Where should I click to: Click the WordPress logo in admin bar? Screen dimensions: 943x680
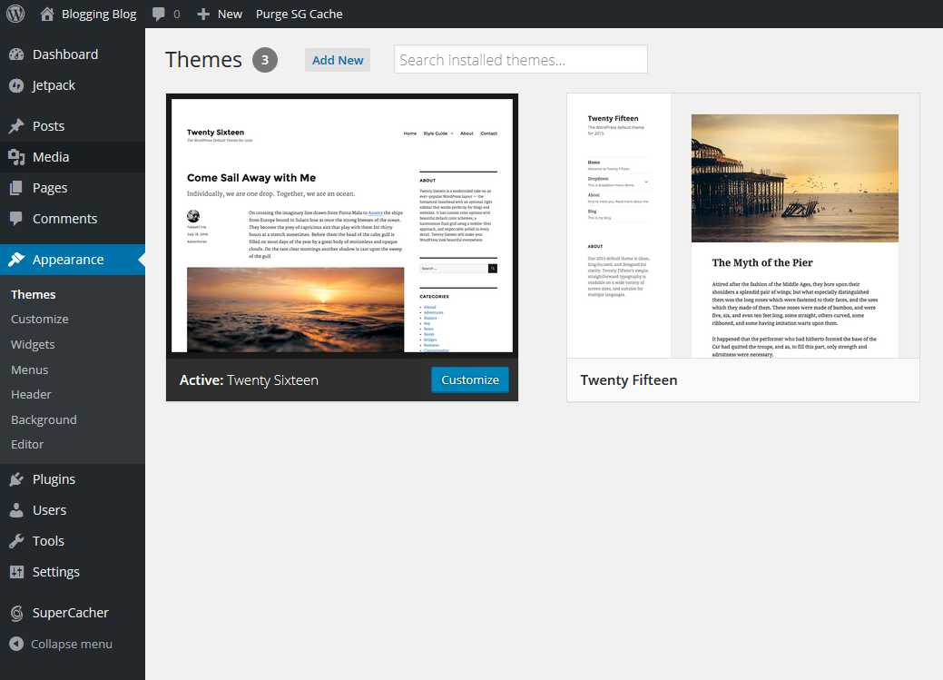pyautogui.click(x=15, y=14)
